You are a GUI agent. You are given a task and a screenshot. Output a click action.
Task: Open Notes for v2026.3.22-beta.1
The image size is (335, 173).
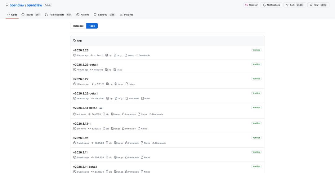coord(146,99)
